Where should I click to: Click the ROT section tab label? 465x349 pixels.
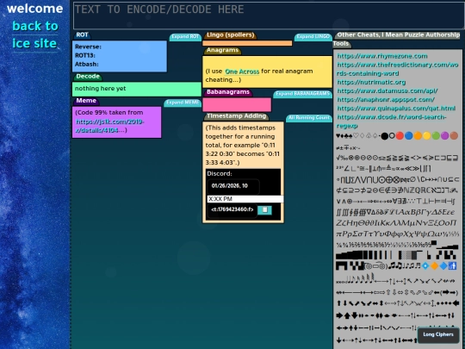pyautogui.click(x=82, y=35)
